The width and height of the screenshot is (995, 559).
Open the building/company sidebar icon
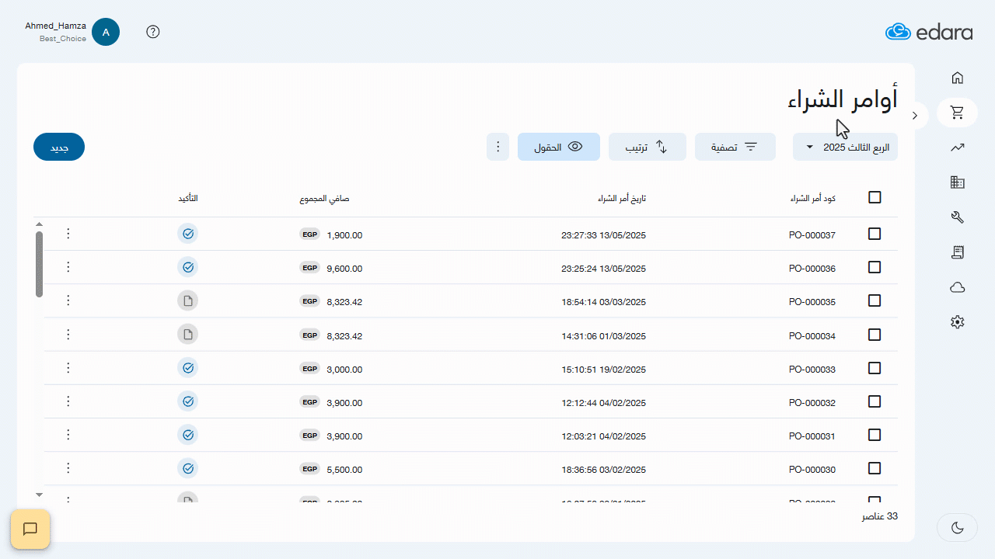958,182
